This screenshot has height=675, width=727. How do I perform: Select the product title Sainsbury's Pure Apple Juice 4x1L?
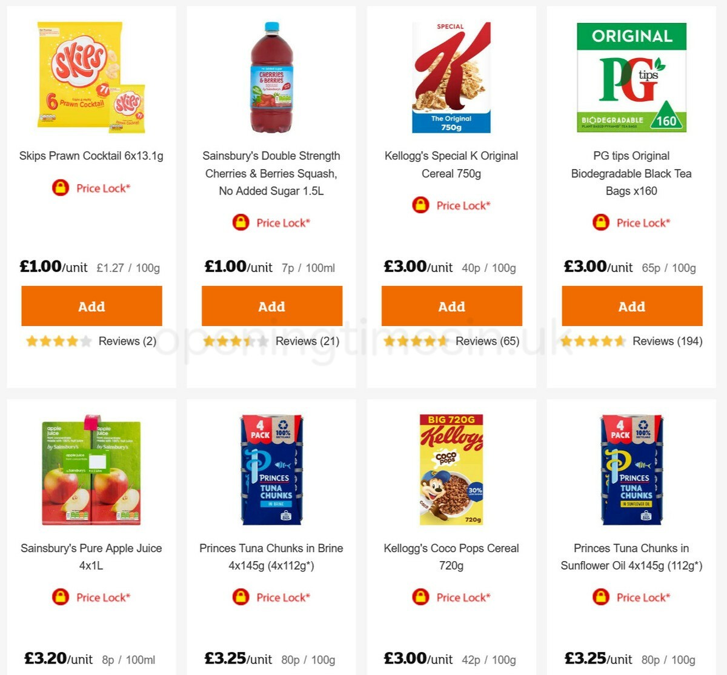tap(91, 557)
